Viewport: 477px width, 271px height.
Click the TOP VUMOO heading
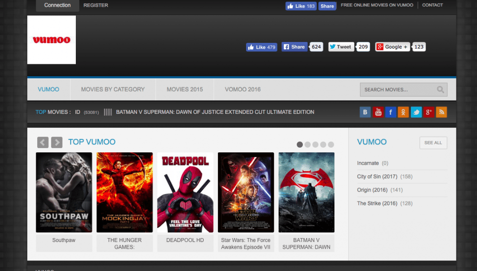click(x=92, y=142)
